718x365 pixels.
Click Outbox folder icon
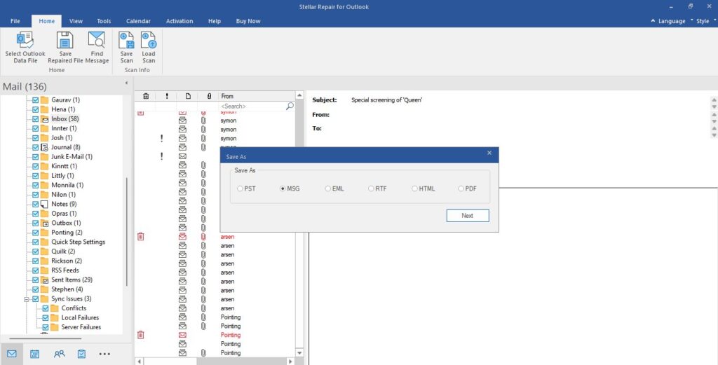[x=45, y=223]
